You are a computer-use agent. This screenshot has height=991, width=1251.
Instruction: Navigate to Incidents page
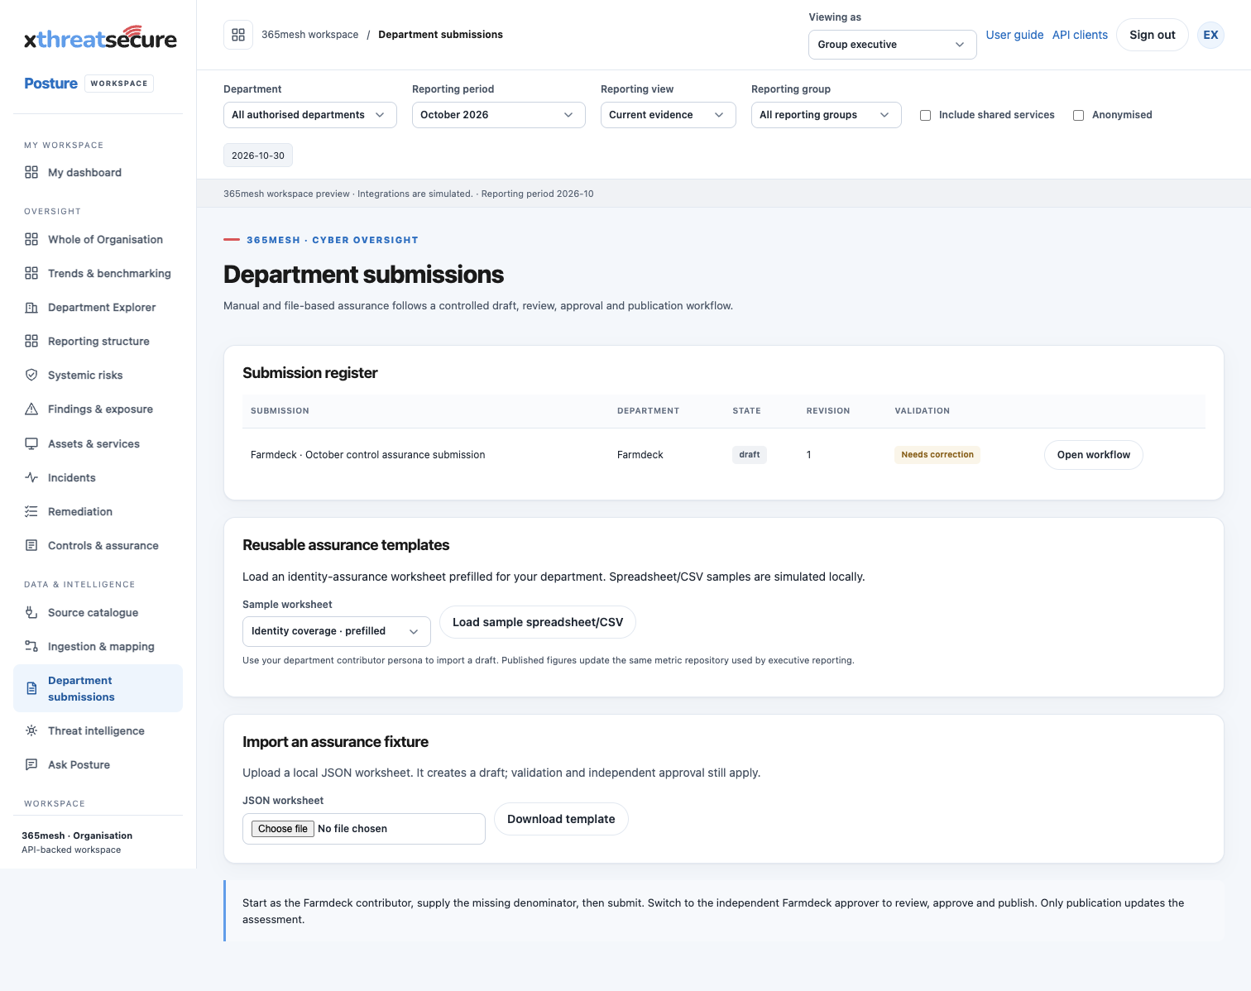pyautogui.click(x=98, y=477)
